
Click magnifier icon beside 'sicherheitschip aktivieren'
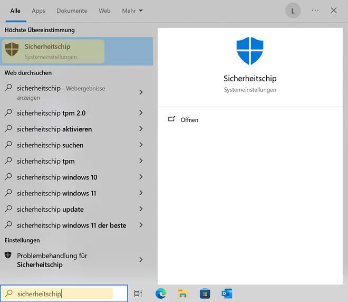point(8,128)
